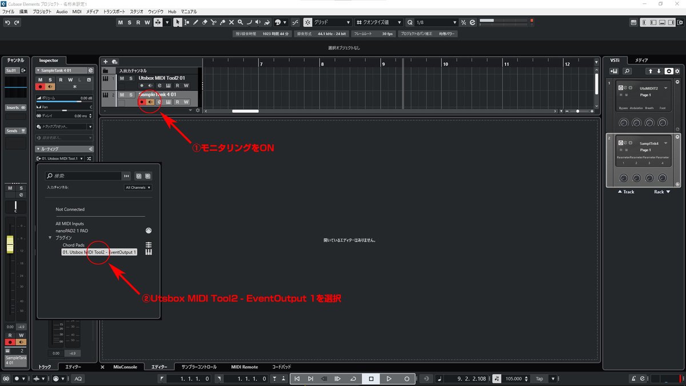Viewport: 686px width, 386px height.
Task: Switch to the メディア tab in right zone
Action: (x=641, y=60)
